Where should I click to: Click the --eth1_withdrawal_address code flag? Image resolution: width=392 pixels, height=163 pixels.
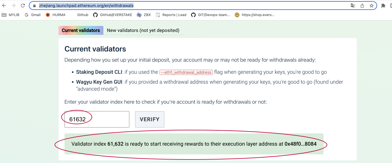click(x=186, y=72)
